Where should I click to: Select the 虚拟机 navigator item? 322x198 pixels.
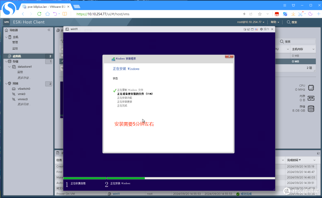28,56
